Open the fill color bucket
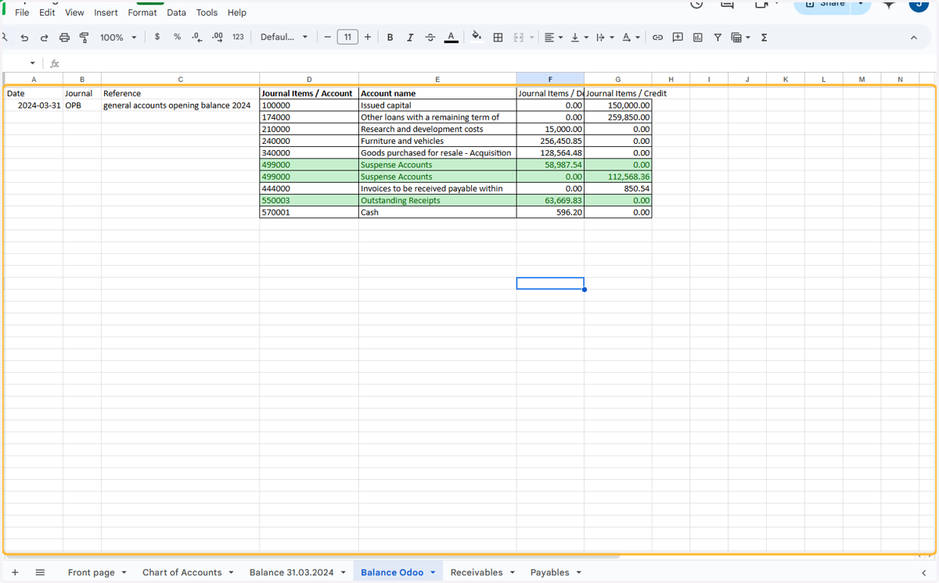This screenshot has width=939, height=583. [477, 37]
